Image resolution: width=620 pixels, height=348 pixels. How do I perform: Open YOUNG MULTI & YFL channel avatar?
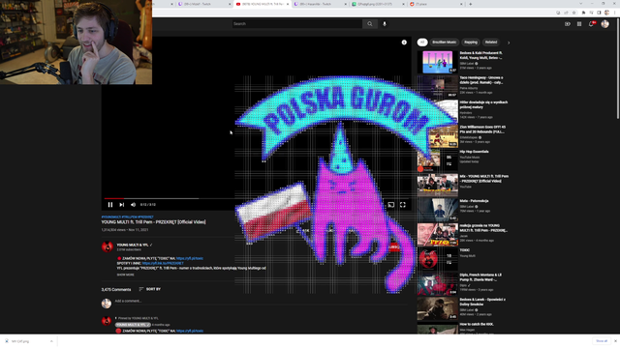(x=108, y=247)
